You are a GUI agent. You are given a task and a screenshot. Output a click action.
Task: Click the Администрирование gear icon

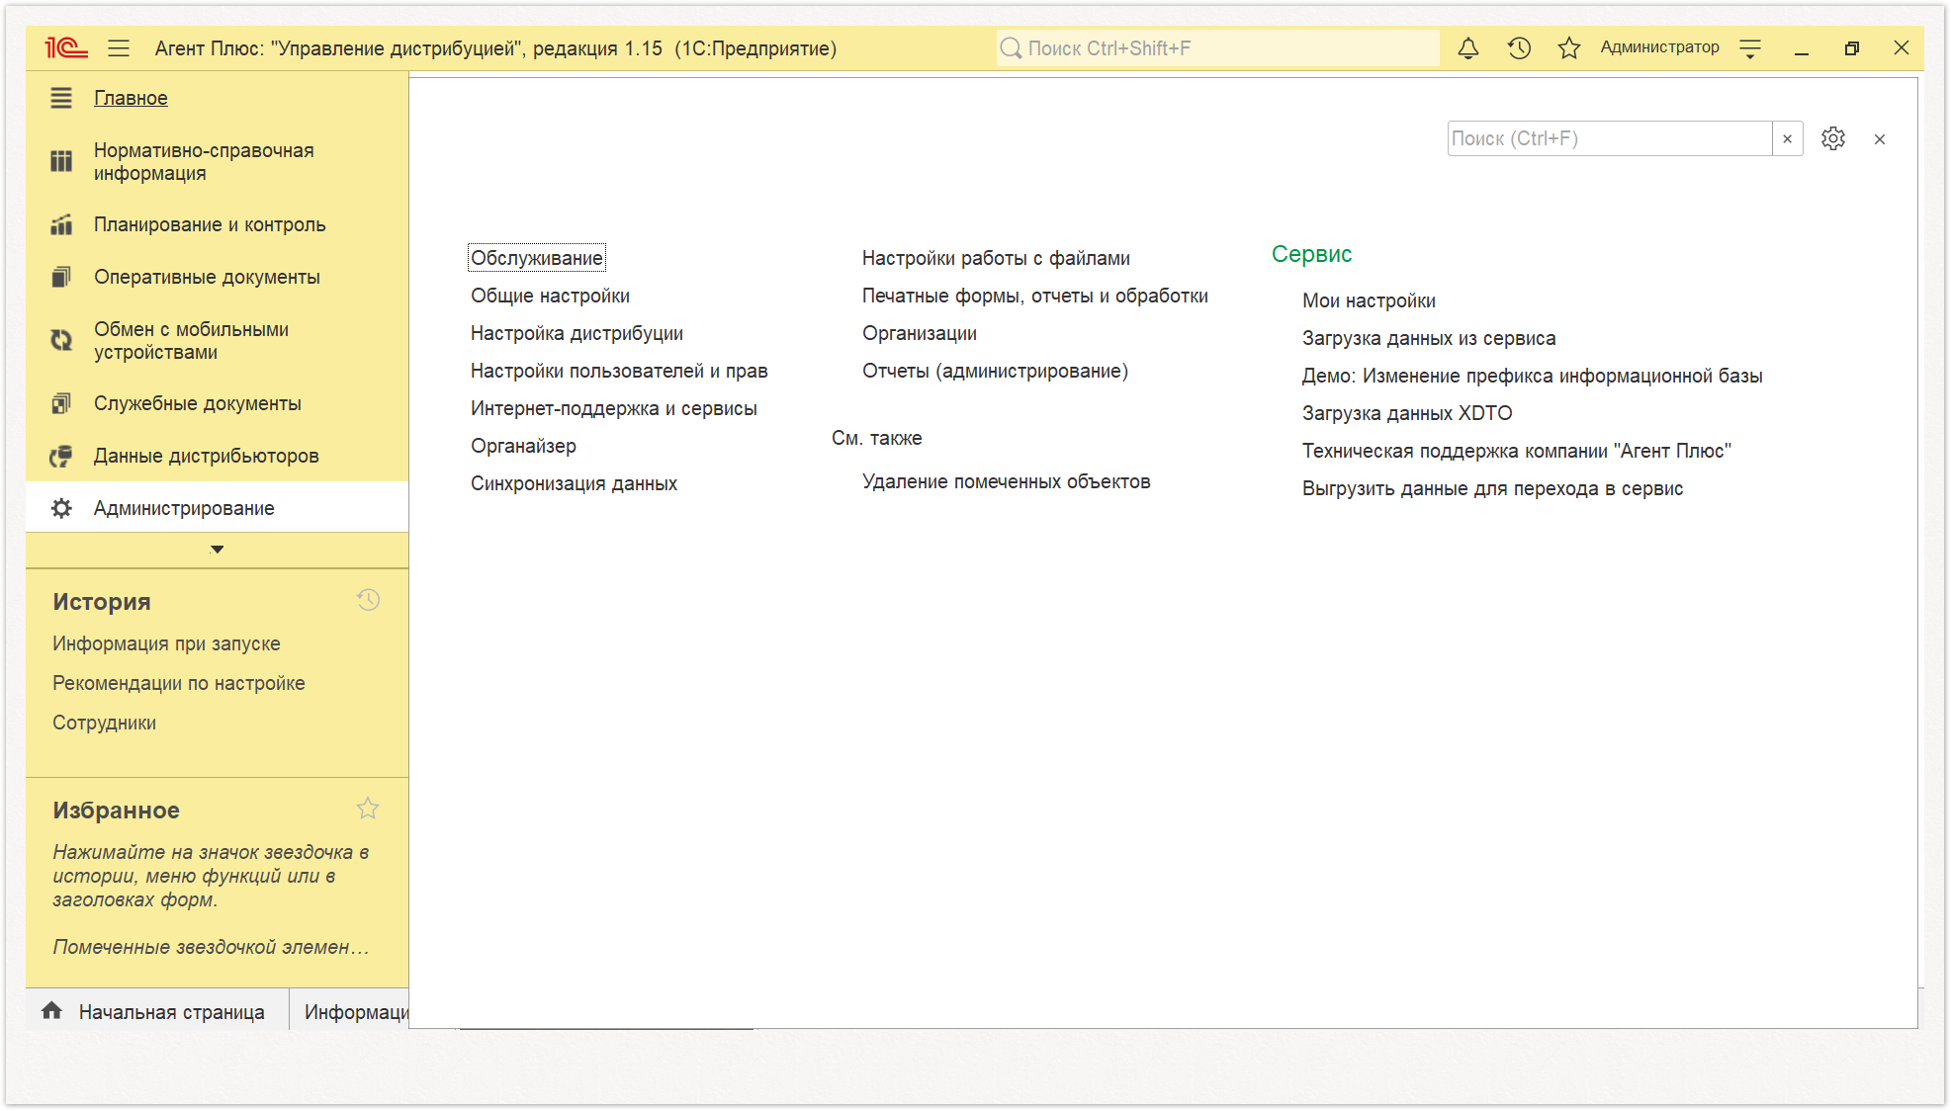click(x=61, y=508)
